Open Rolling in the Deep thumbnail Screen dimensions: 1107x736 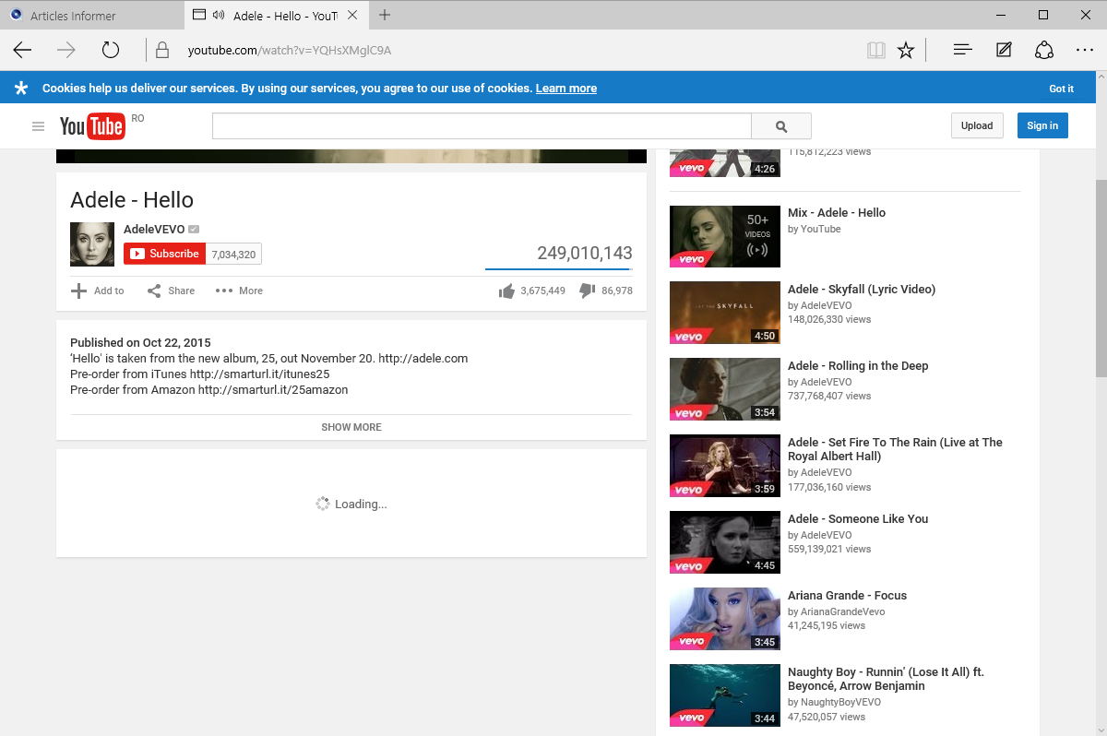[726, 389]
